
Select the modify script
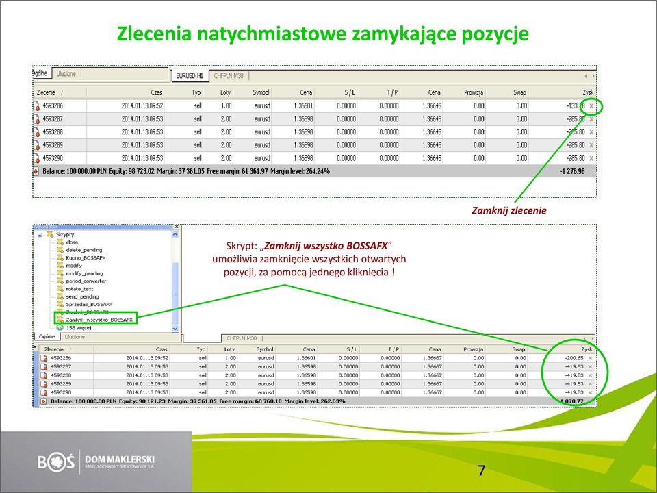[74, 266]
